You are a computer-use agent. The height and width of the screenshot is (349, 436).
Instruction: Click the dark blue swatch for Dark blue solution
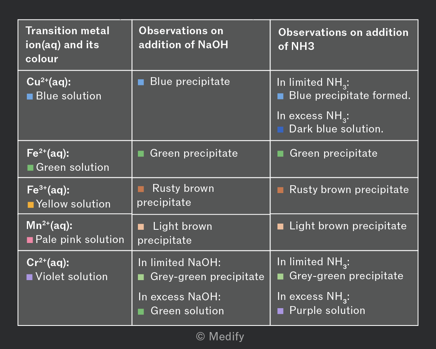[x=280, y=130]
